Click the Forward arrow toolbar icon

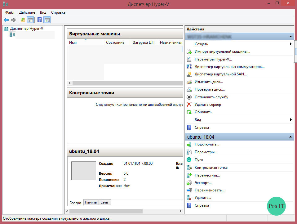click(x=13, y=20)
